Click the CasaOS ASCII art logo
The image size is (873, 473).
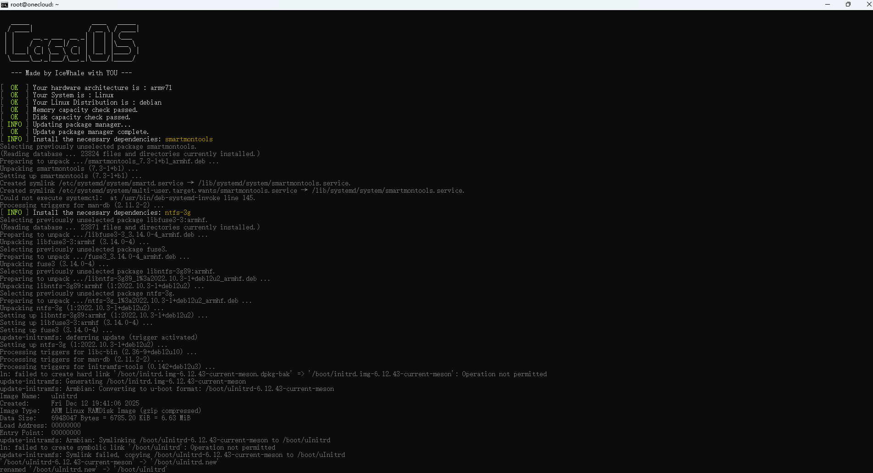tap(72, 44)
